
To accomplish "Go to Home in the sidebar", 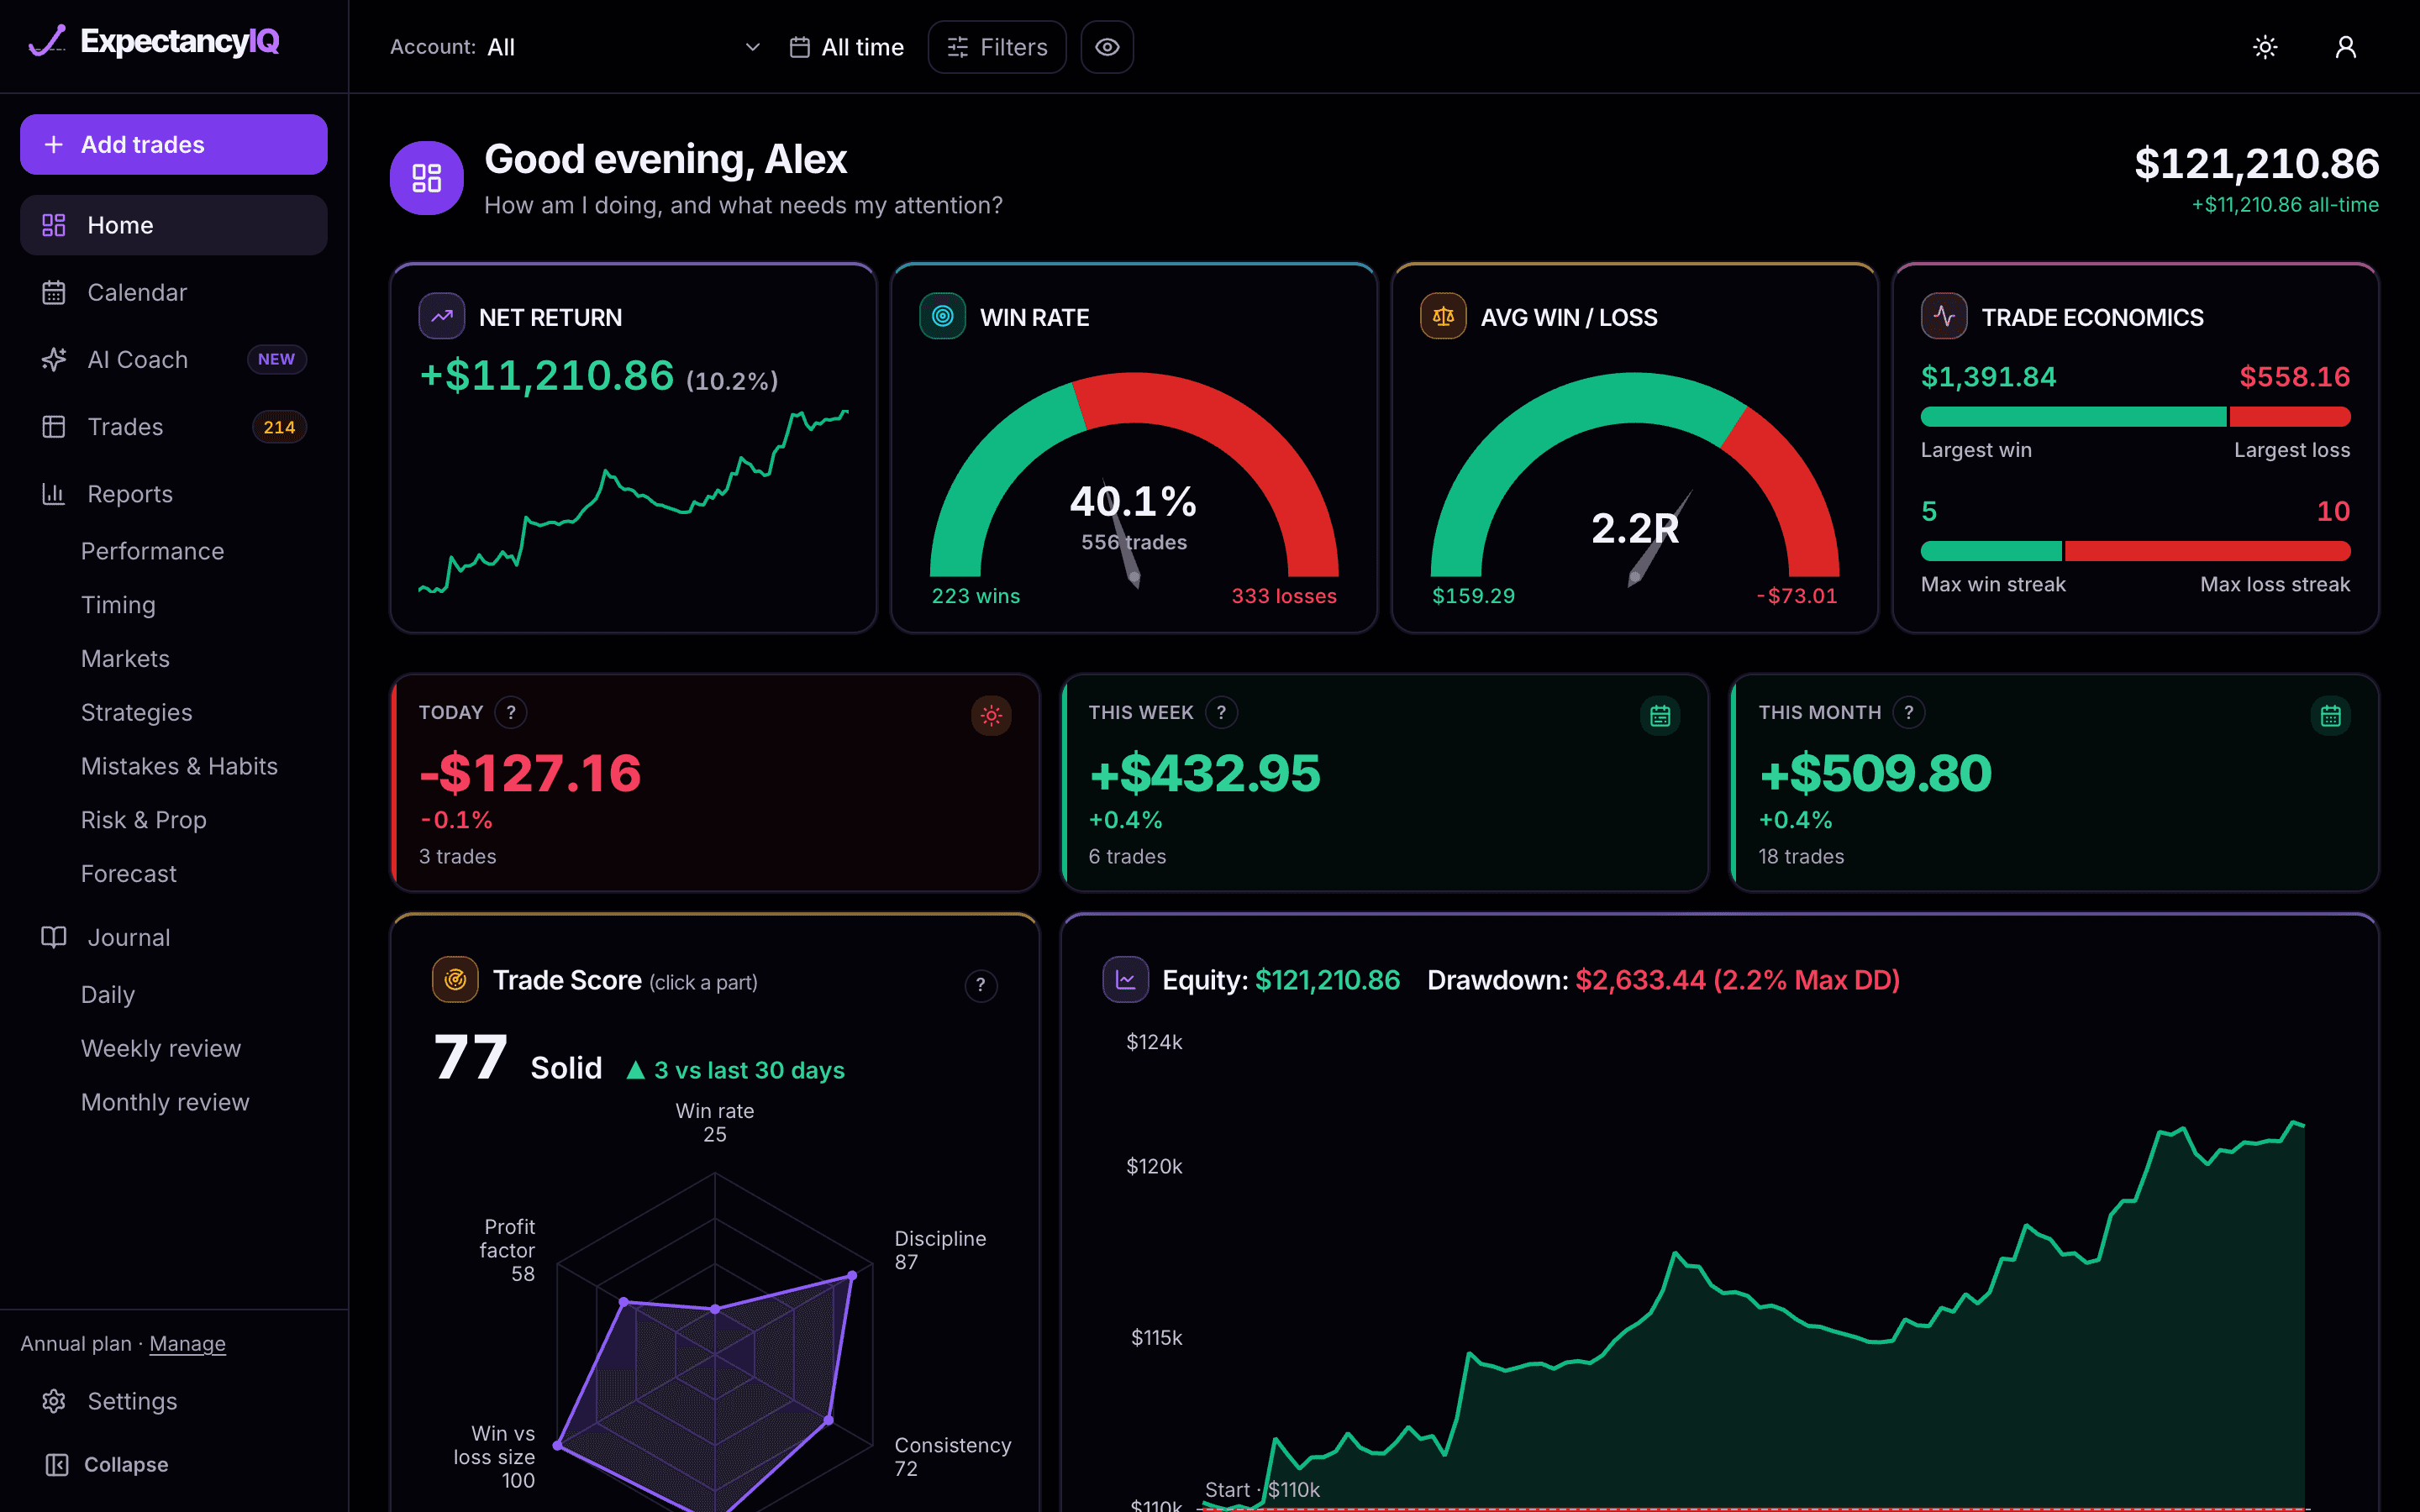I will tap(174, 225).
